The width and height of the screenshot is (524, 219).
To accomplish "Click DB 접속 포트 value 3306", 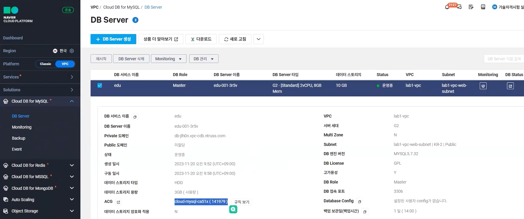I will click(398, 191).
